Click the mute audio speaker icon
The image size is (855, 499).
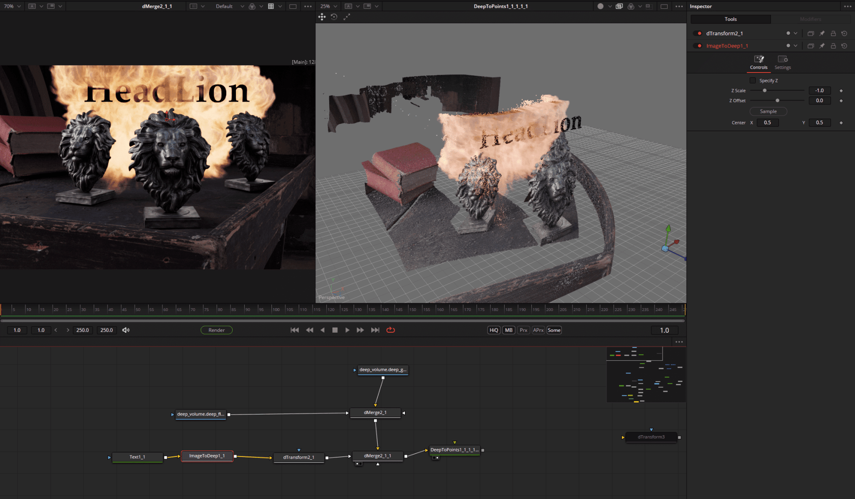pyautogui.click(x=126, y=330)
